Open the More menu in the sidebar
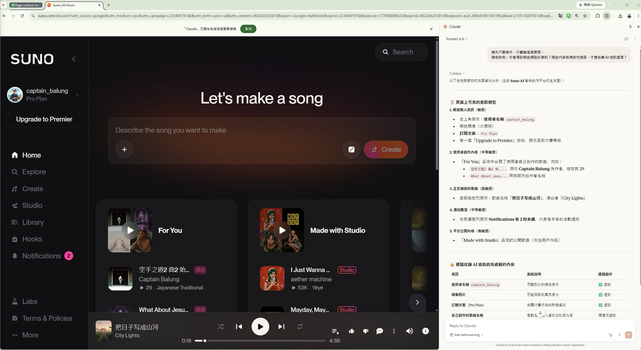 [x=25, y=335]
